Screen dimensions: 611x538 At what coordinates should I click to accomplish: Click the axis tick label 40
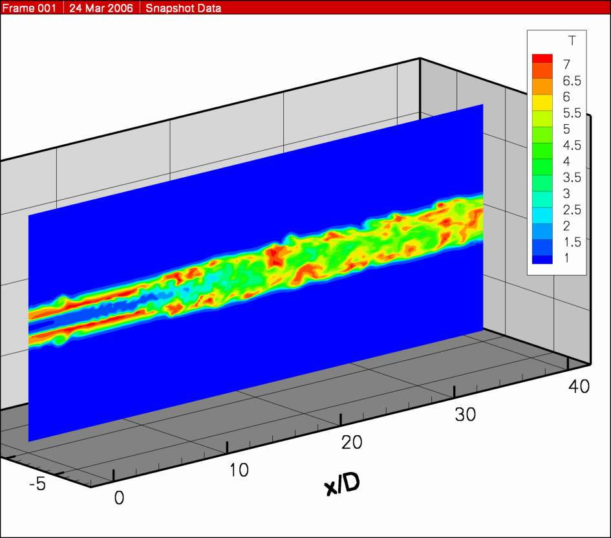point(578,387)
